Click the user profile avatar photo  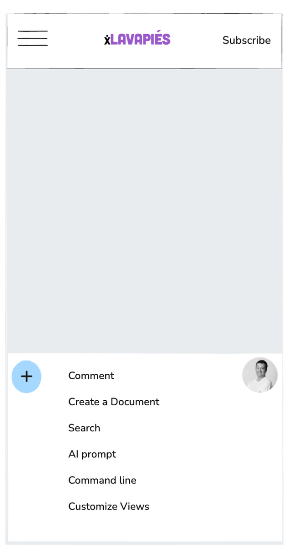point(260,375)
